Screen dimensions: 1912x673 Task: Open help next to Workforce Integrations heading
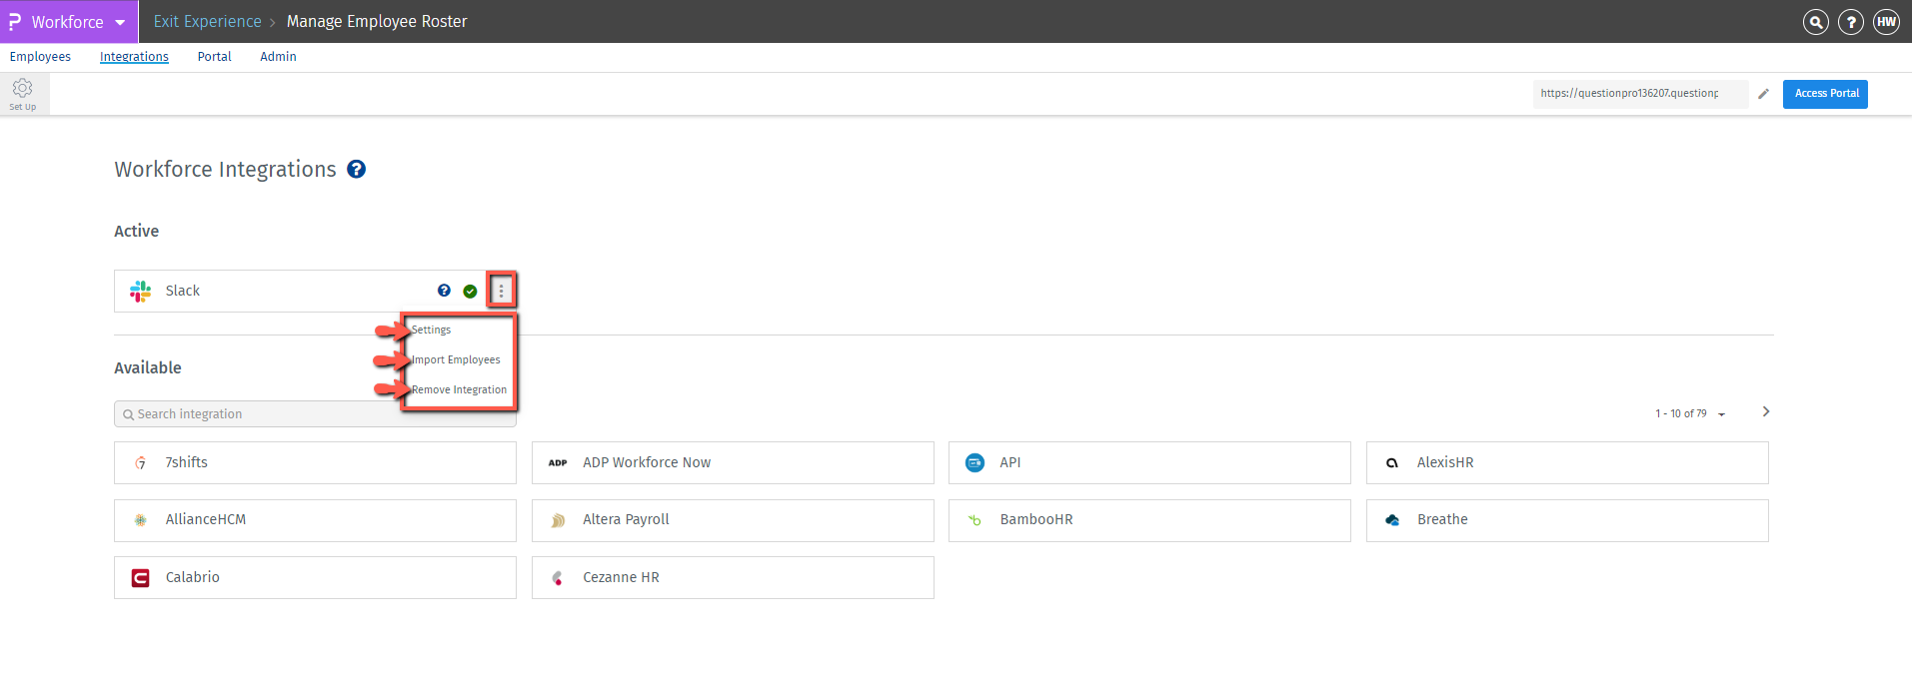(356, 170)
